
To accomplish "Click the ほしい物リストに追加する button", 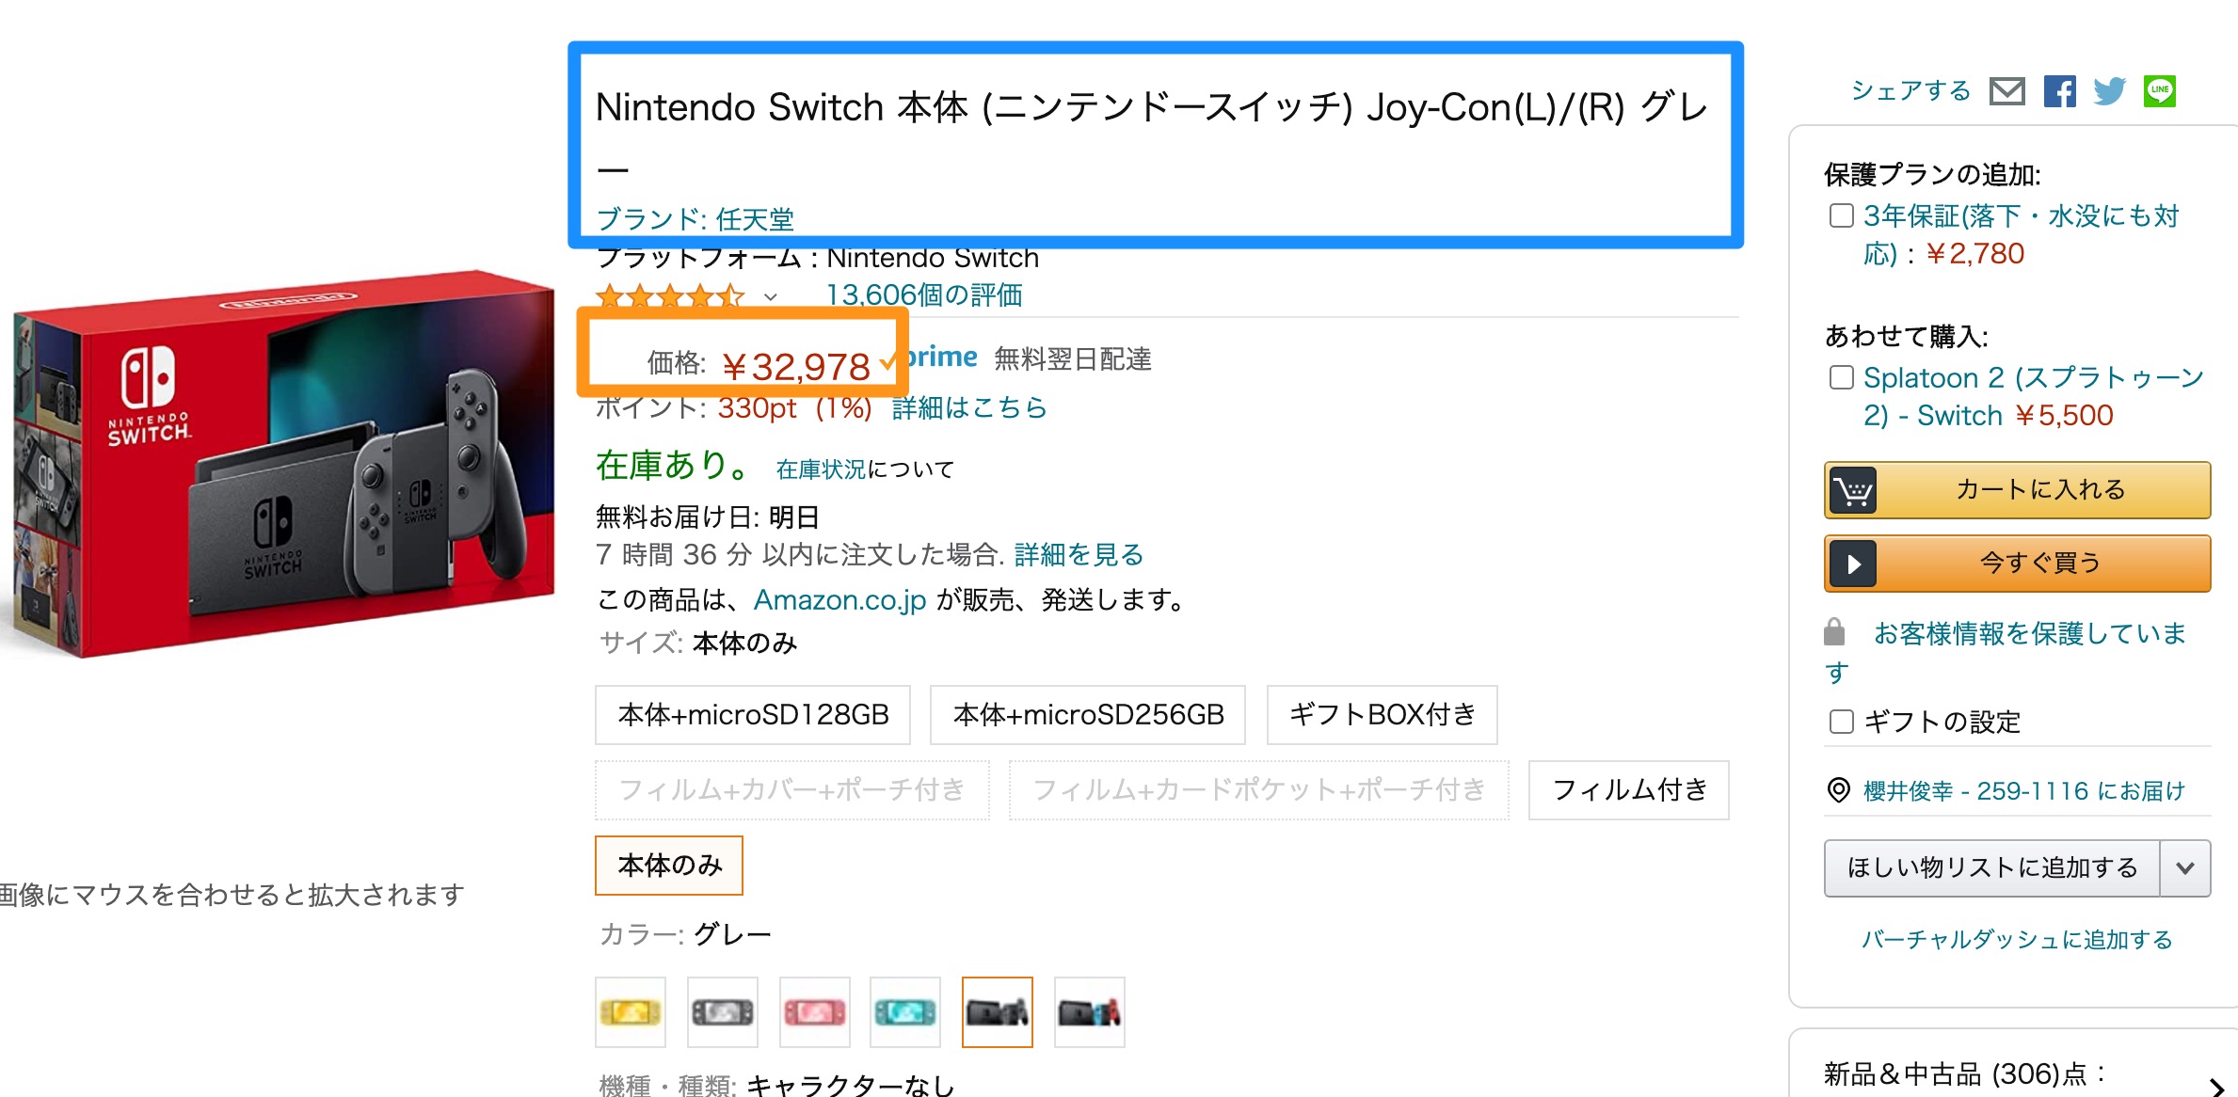I will pyautogui.click(x=1991, y=868).
